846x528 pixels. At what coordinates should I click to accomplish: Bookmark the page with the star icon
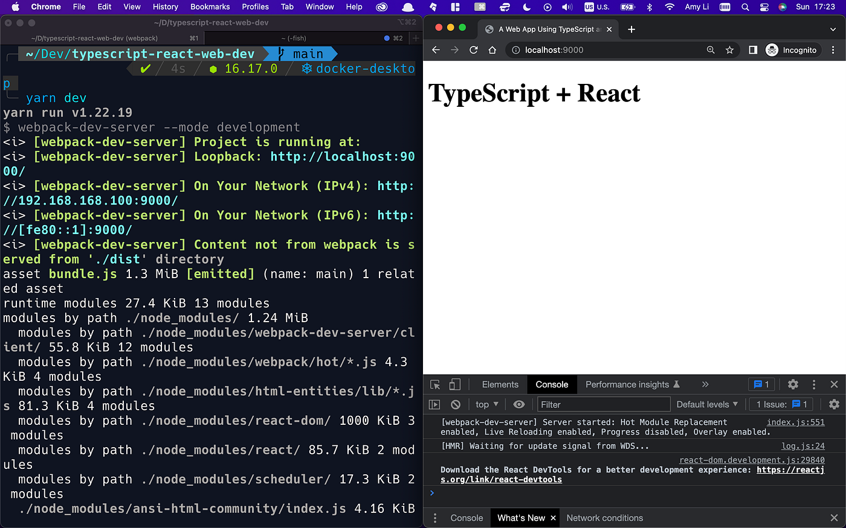pos(729,49)
